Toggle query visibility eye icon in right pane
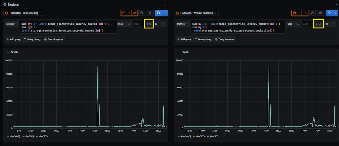The image size is (339, 146). [x=327, y=24]
